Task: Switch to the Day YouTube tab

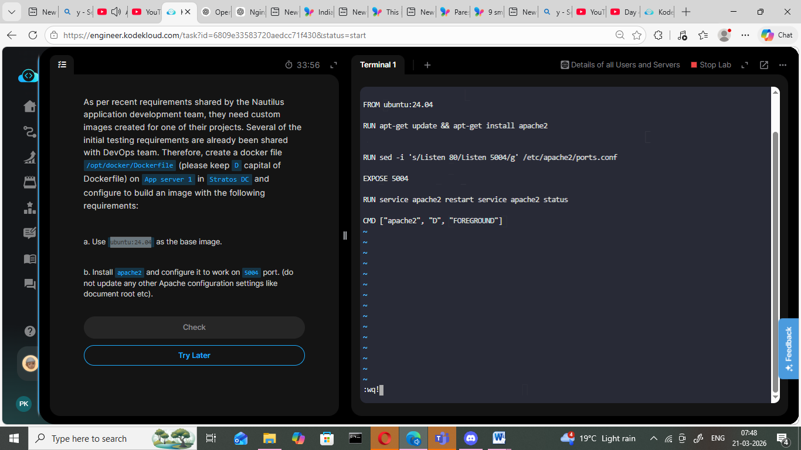Action: tap(623, 12)
